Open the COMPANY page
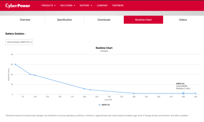The height and width of the screenshot is (122, 204). (x=102, y=5)
